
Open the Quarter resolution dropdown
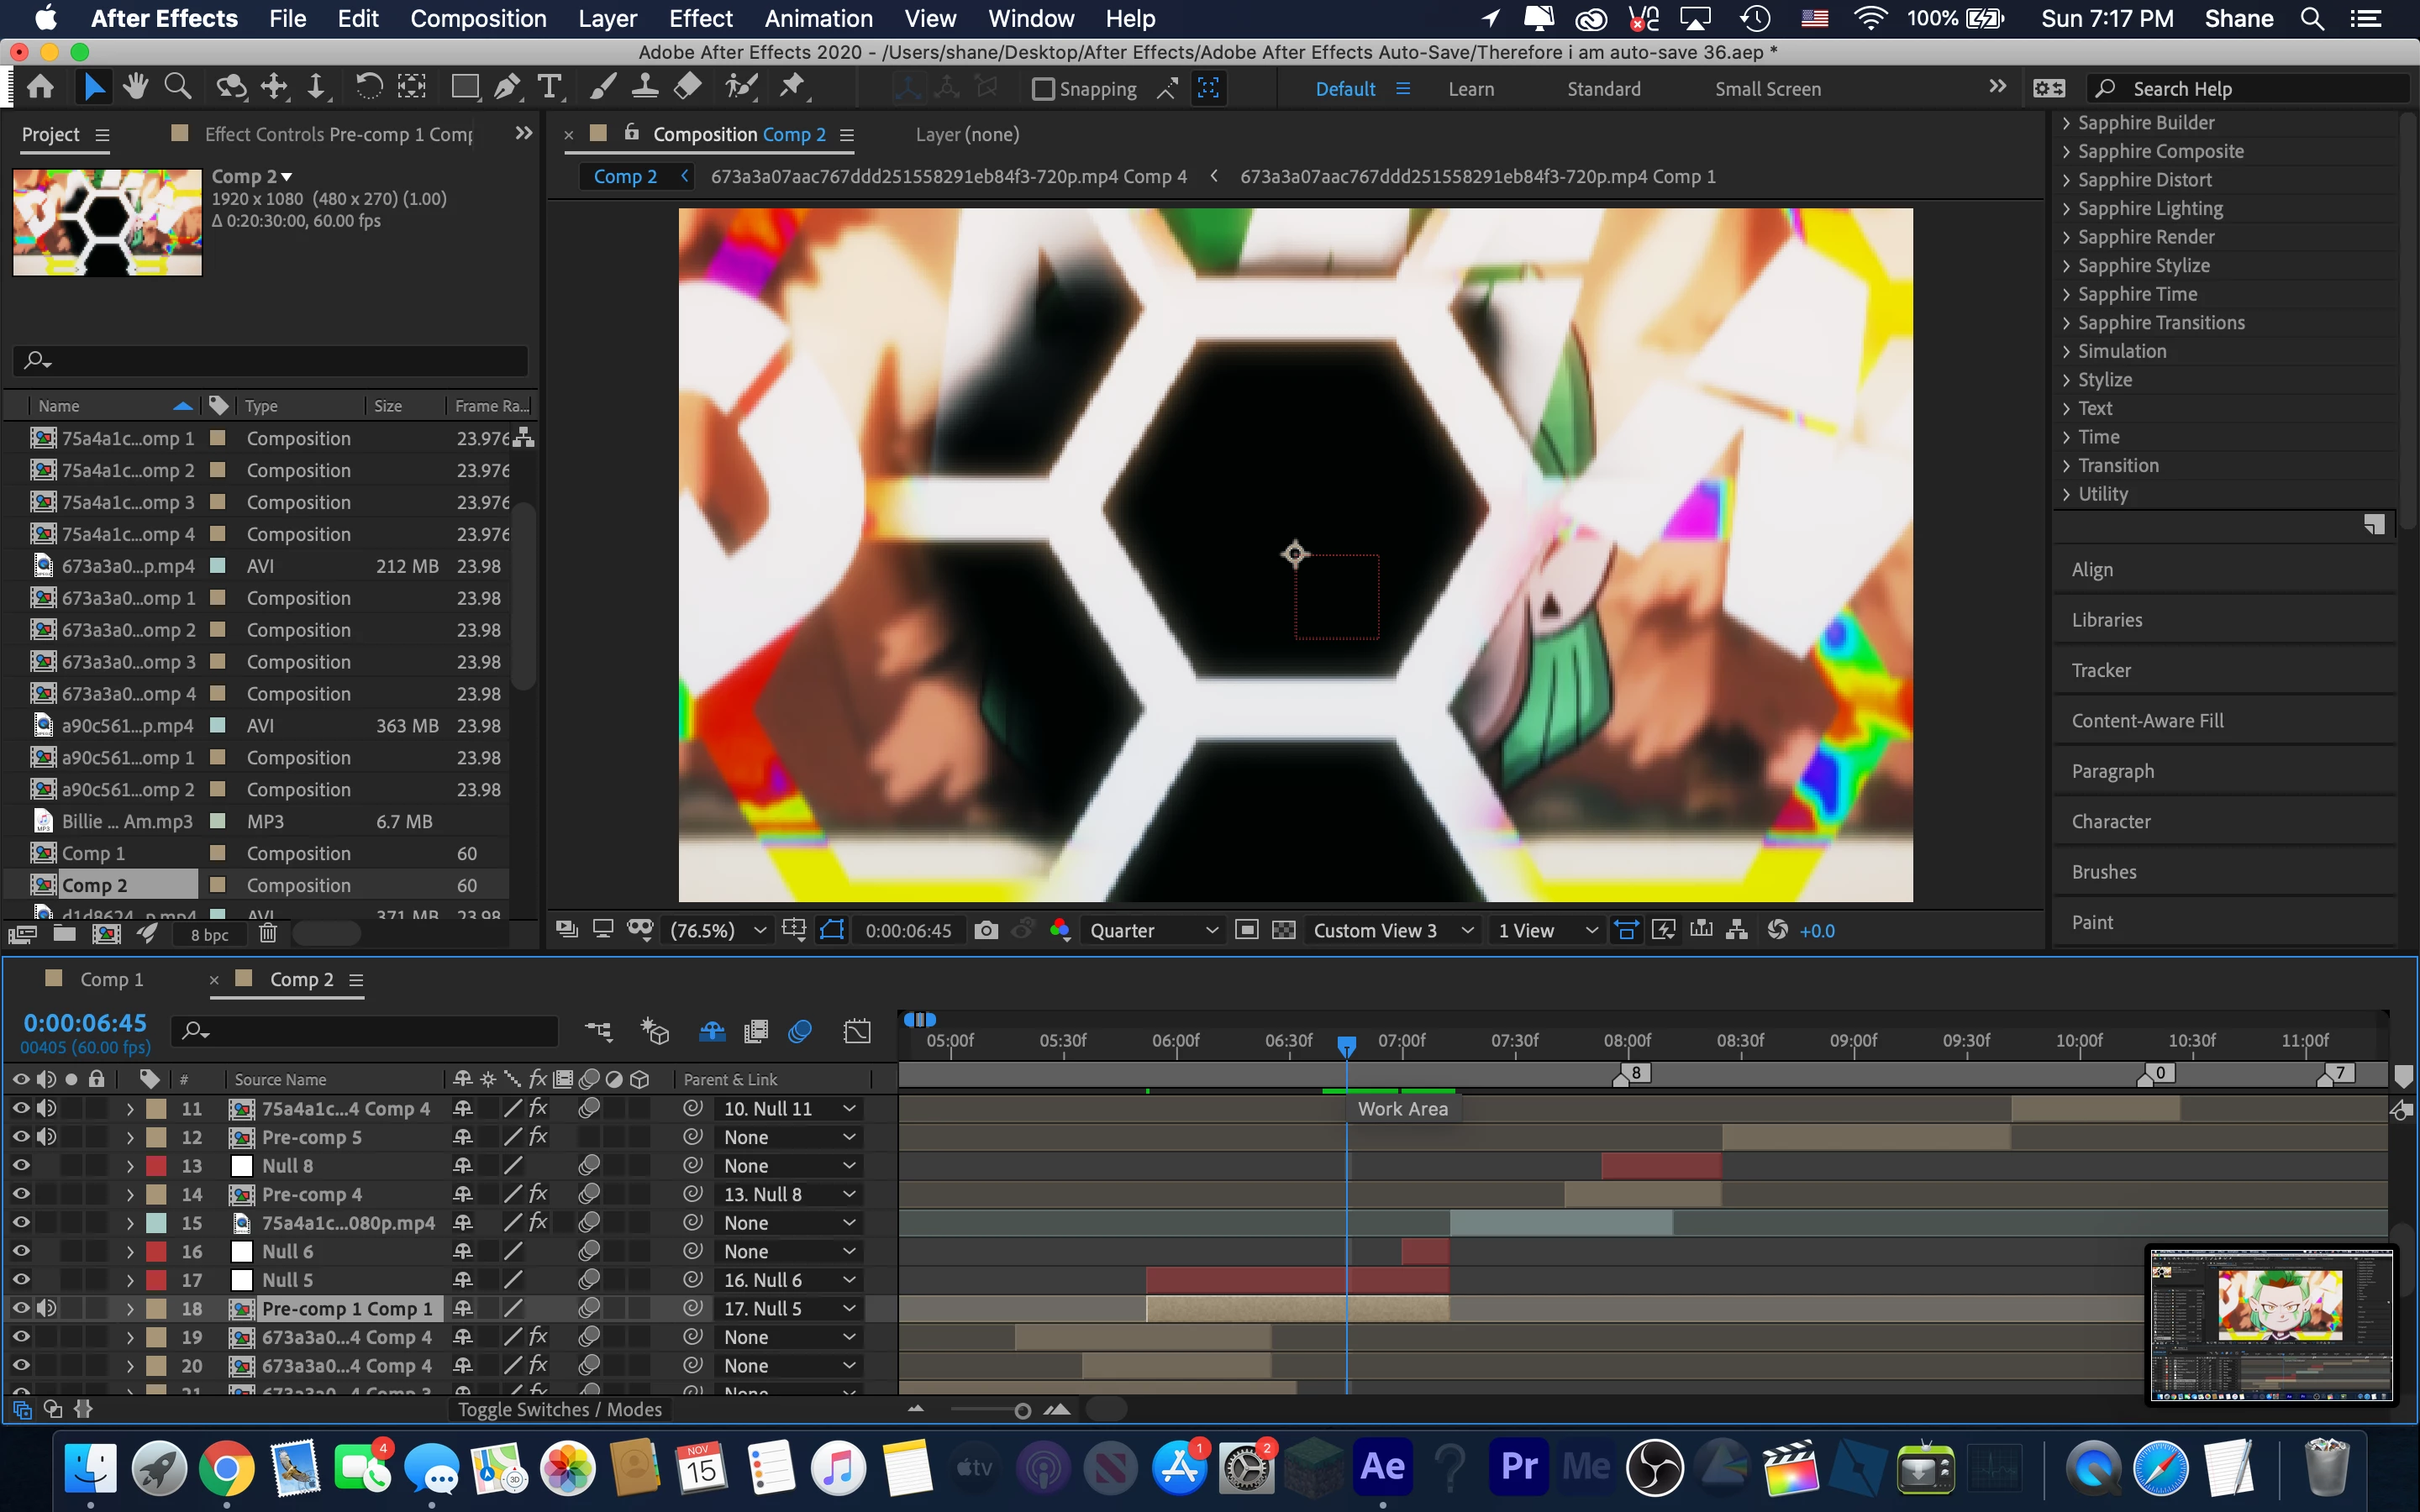(x=1153, y=930)
